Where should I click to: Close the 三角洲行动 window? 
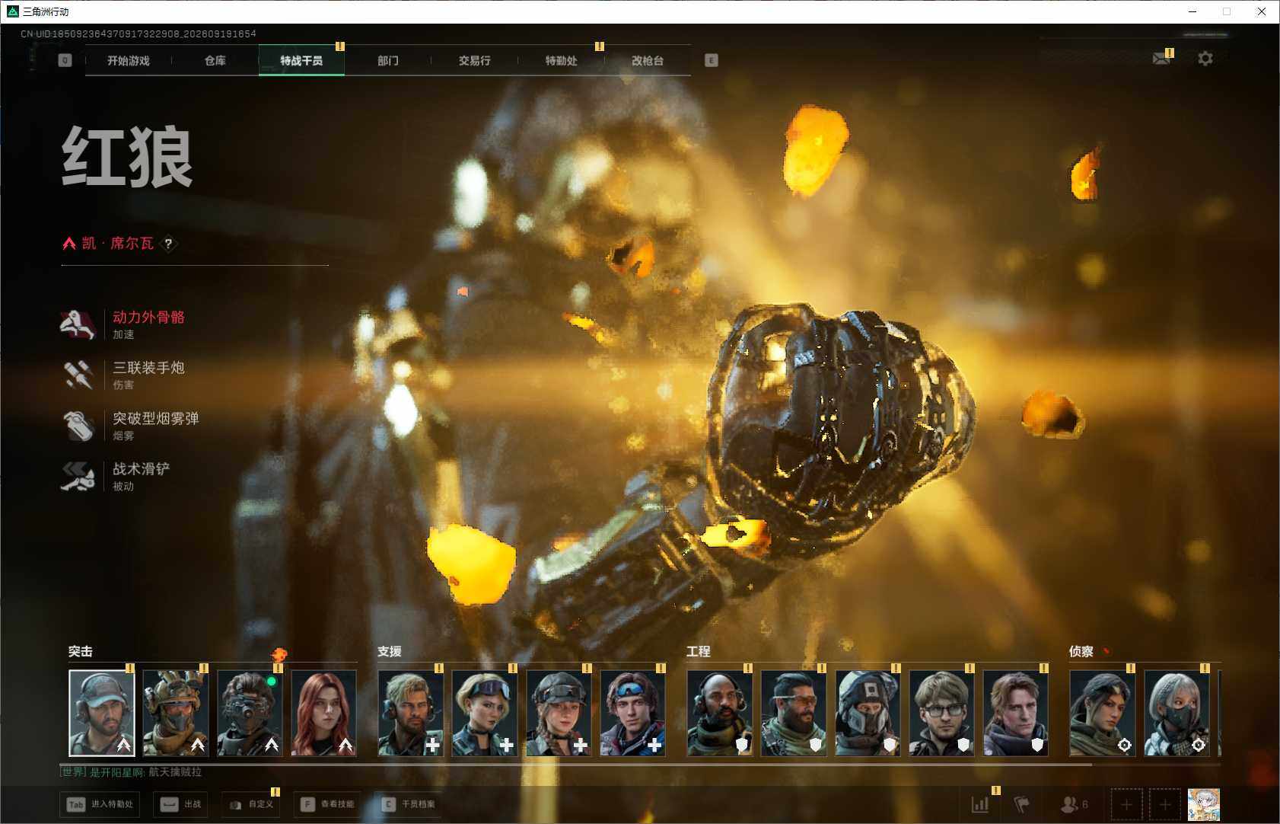point(1262,11)
